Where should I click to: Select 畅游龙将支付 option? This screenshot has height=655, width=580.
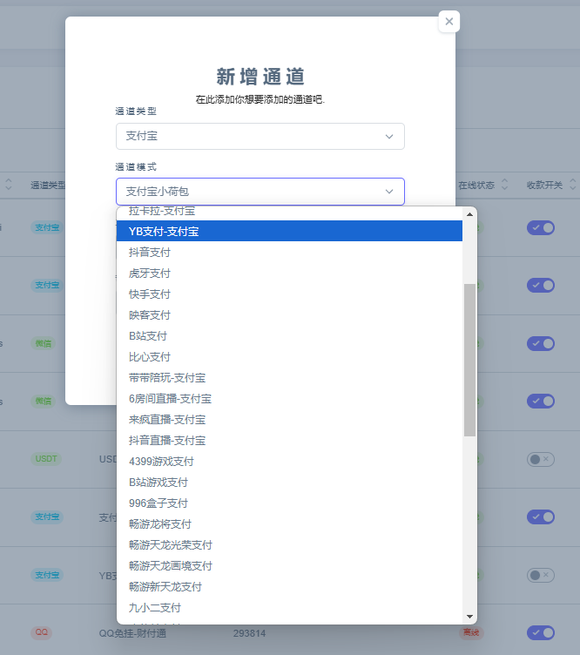coord(289,523)
